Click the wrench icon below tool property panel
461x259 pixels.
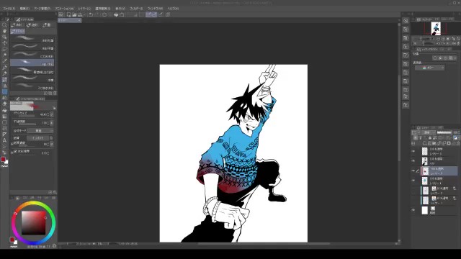pyautogui.click(x=55, y=192)
